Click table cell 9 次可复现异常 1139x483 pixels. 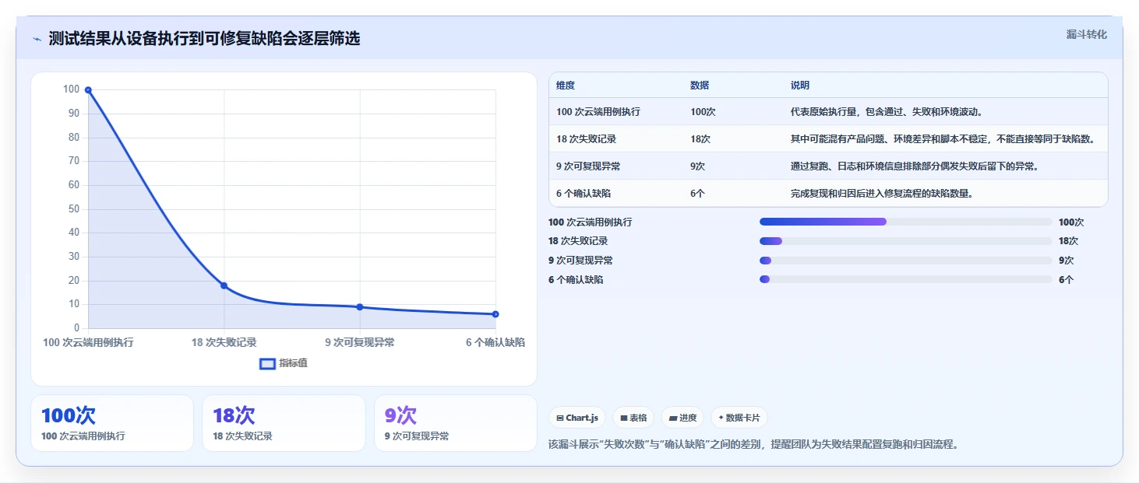(x=588, y=166)
